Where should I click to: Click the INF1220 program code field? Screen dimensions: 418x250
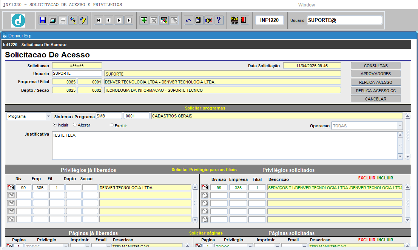270,20
